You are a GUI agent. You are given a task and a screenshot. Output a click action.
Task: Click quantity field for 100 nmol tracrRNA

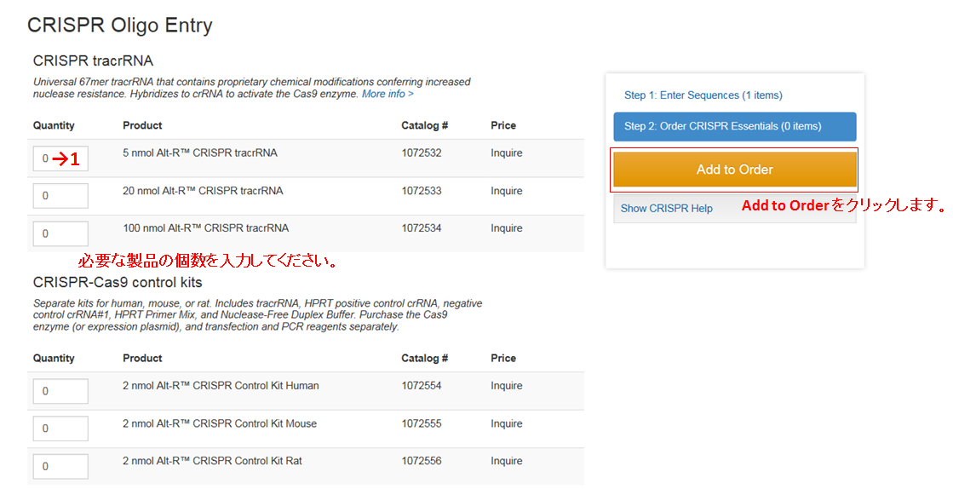60,233
